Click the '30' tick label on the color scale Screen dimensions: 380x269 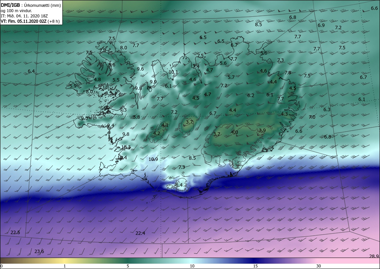pyautogui.click(x=318, y=266)
